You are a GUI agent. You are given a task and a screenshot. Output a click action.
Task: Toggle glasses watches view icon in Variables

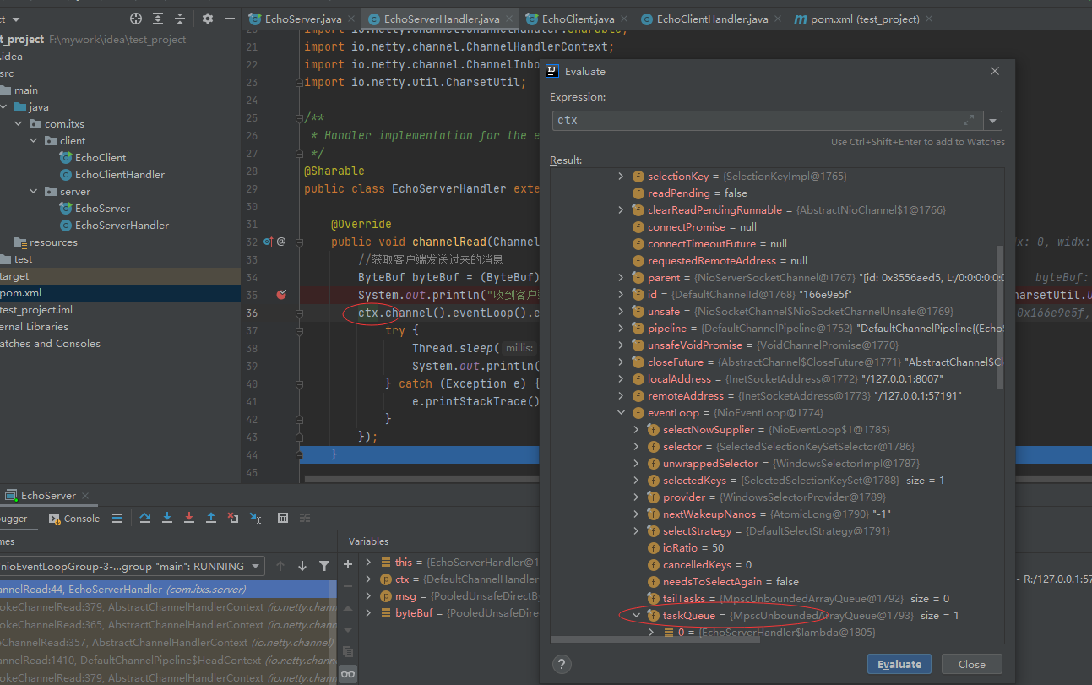(x=348, y=673)
